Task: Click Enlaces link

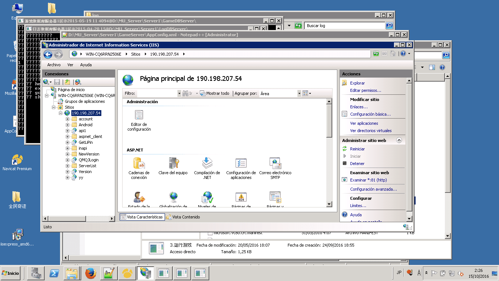Action: [x=359, y=107]
